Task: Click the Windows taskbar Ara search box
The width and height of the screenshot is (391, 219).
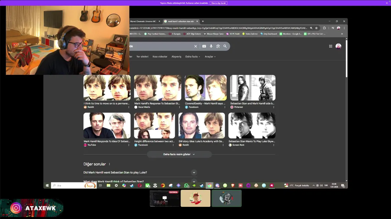Action: pos(73,185)
